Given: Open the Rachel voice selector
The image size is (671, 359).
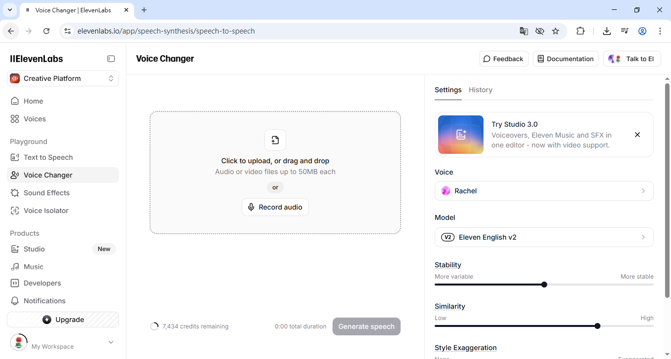Looking at the screenshot, I should click(544, 191).
